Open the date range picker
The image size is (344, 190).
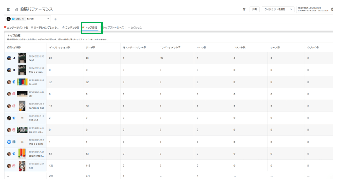pyautogui.click(x=316, y=9)
